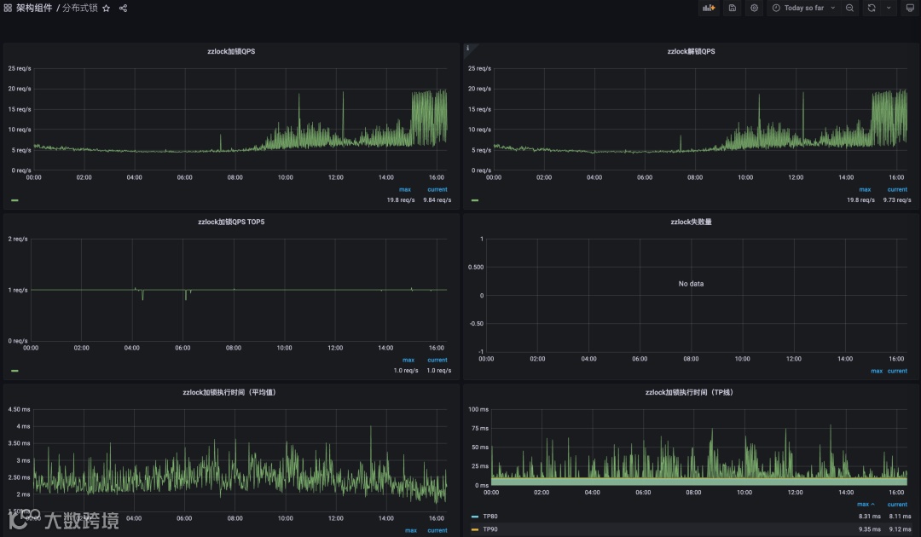Cycle the view mode monitor icon

tap(910, 9)
